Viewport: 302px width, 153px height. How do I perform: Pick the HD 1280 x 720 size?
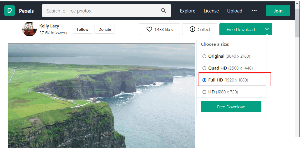[204, 92]
